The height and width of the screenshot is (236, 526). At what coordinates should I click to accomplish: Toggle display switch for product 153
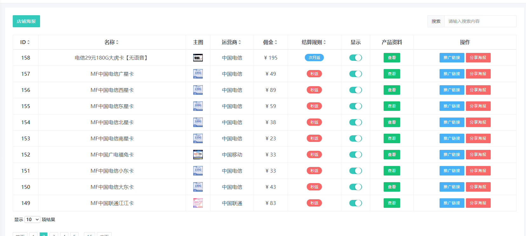[356, 138]
